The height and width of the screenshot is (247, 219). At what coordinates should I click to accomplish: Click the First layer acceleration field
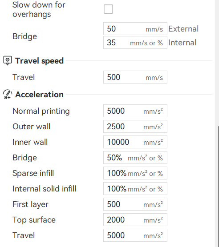click(135, 204)
